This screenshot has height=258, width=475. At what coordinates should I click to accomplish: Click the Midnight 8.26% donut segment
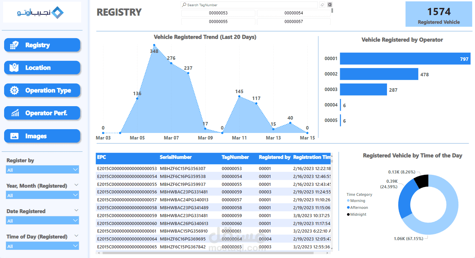[423, 181]
